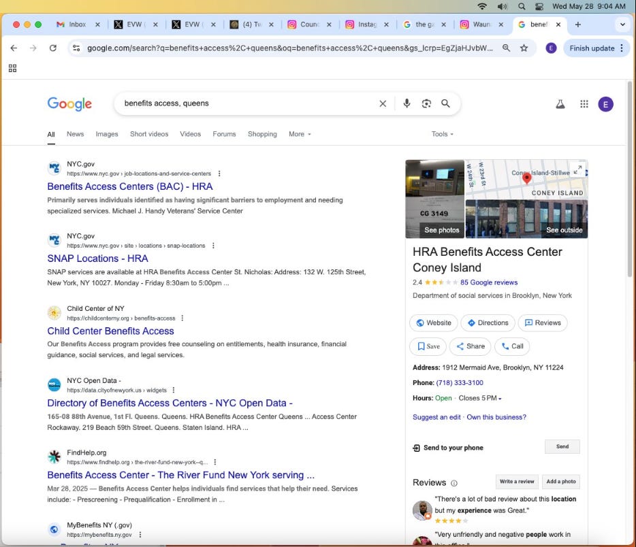Click the Save button
Screen dimensions: 636x547
[x=428, y=346]
